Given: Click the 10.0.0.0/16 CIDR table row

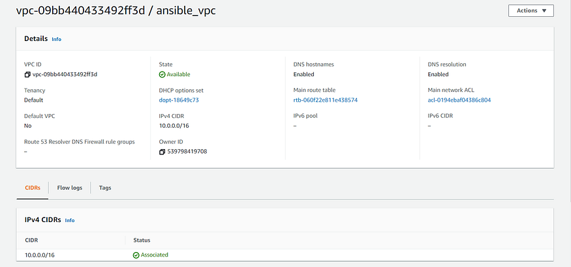Looking at the screenshot, I should point(39,255).
